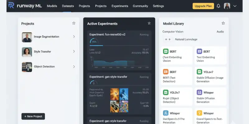Click the fcn-resnet50-v2 loss area chart
249x124 pixels.
tap(119, 63)
